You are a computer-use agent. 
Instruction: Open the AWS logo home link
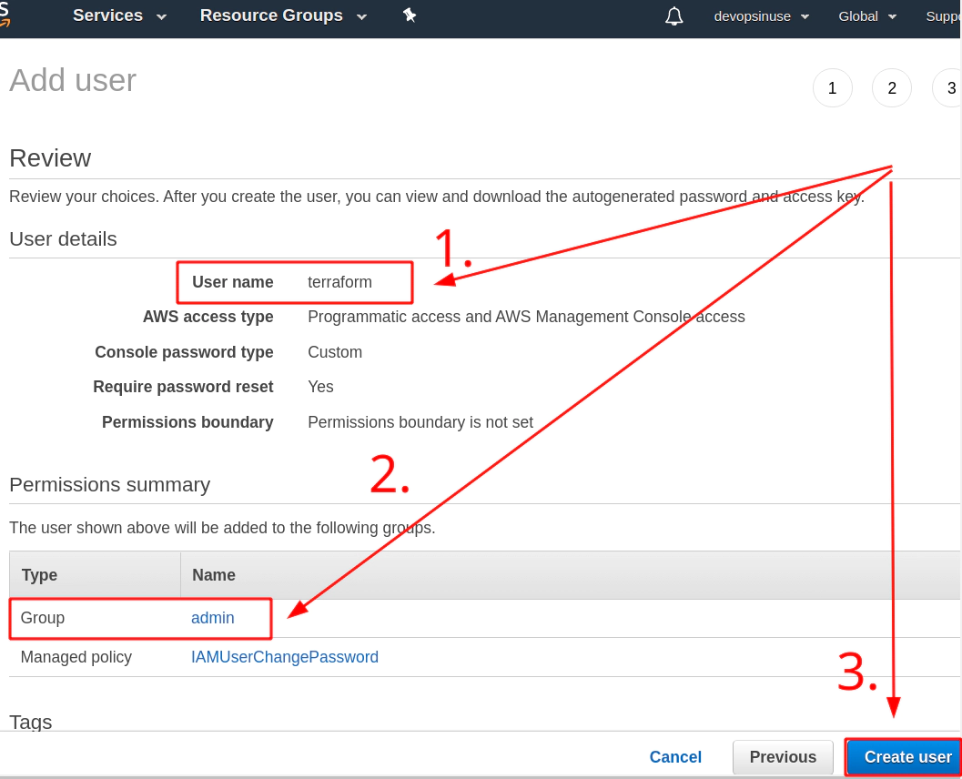pos(5,15)
